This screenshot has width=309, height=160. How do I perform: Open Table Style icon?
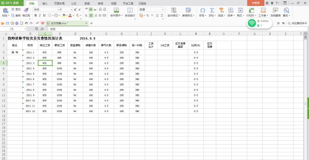tap(188, 10)
